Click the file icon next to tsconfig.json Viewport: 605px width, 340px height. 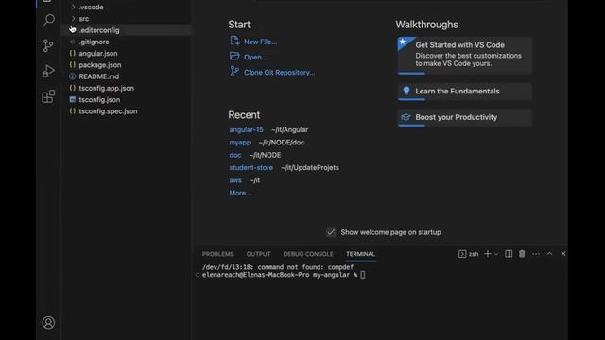coord(73,99)
